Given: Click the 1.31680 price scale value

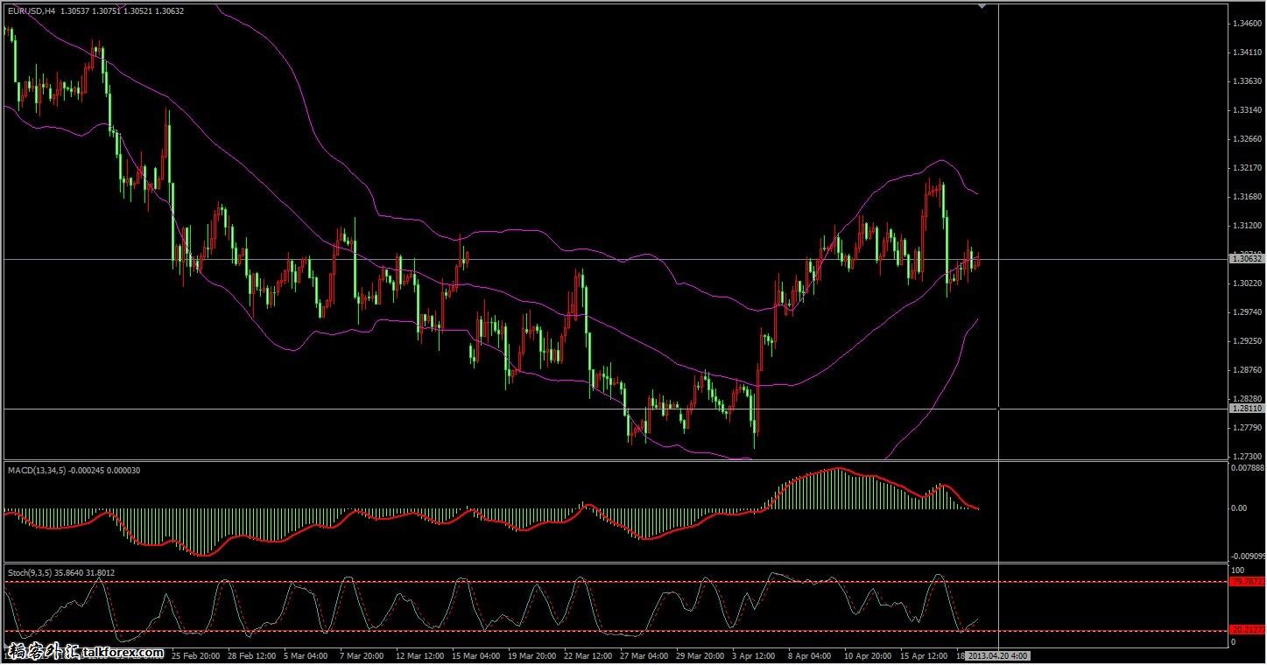Looking at the screenshot, I should click(x=1247, y=197).
